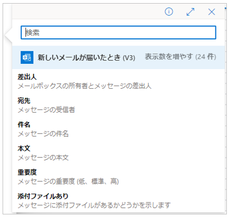Click the 新しいメールが届いたとき (V3) header
Viewport: 231px width, 217px height.
[x=86, y=58]
